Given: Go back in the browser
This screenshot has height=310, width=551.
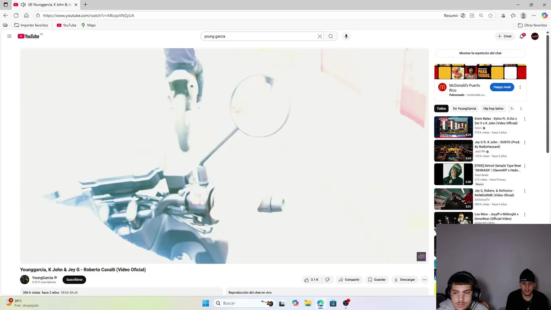Looking at the screenshot, I should [x=6, y=15].
